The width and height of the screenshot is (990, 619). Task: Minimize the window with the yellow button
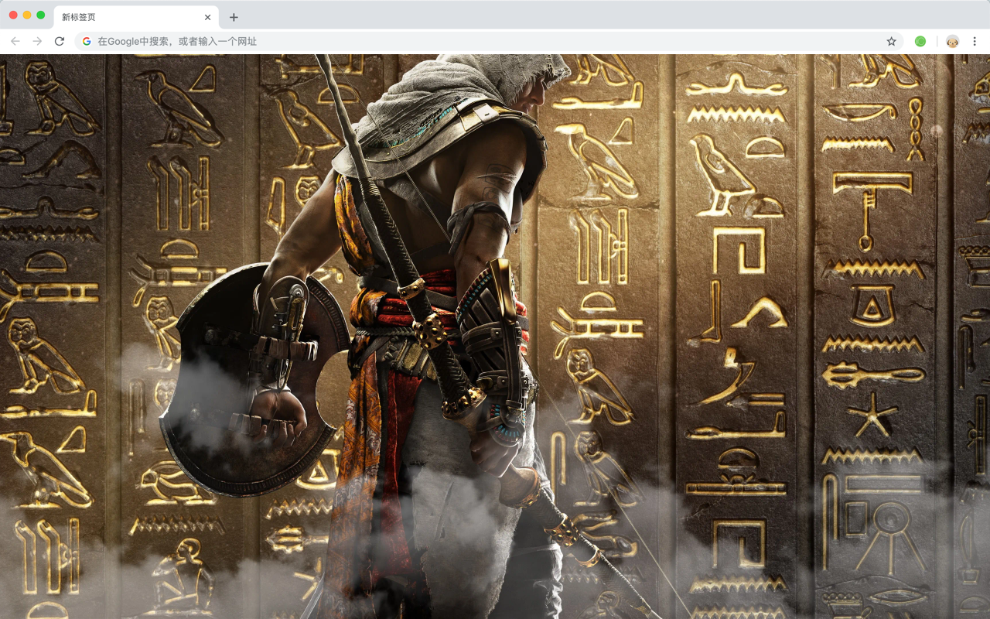27,15
